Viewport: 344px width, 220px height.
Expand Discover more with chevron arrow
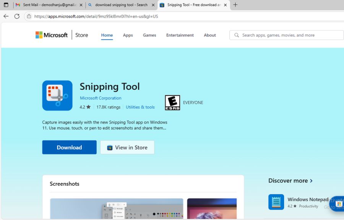point(311,181)
